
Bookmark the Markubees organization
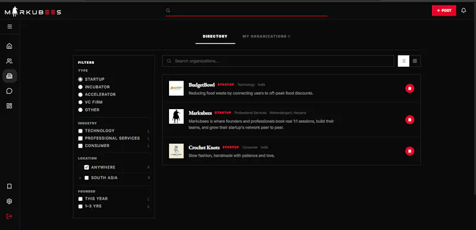[409, 120]
